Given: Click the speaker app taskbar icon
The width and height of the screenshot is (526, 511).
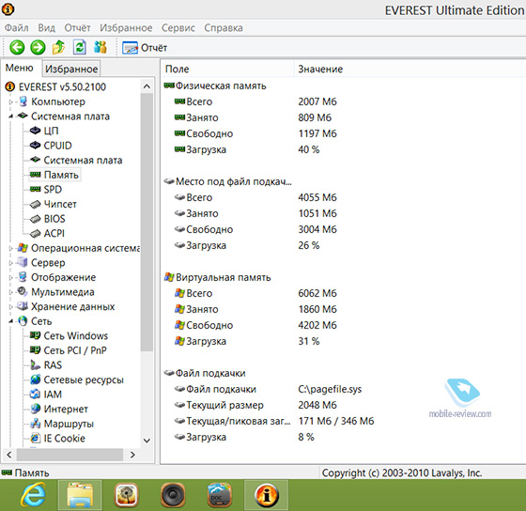Looking at the screenshot, I should [x=173, y=495].
